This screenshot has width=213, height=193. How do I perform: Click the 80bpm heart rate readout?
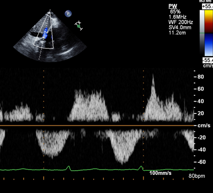[197, 176]
